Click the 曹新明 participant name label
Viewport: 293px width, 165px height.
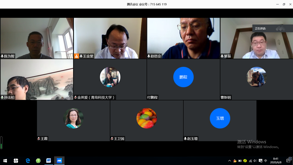(226, 97)
